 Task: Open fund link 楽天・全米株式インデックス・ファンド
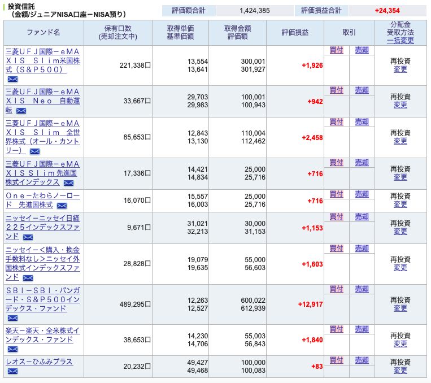coord(42,335)
